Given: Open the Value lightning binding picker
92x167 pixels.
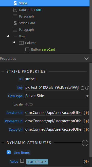Looking at the screenshot, I should [x=86, y=162].
